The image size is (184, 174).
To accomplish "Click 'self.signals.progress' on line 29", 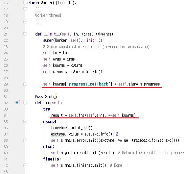I will (139, 84).
